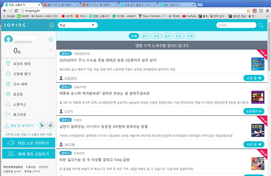Screen dimensions: 271x176
Task: Open account settings gear icon
Action: click(51, 39)
